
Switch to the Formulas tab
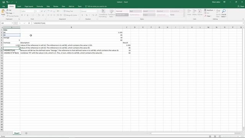pos(40,7)
